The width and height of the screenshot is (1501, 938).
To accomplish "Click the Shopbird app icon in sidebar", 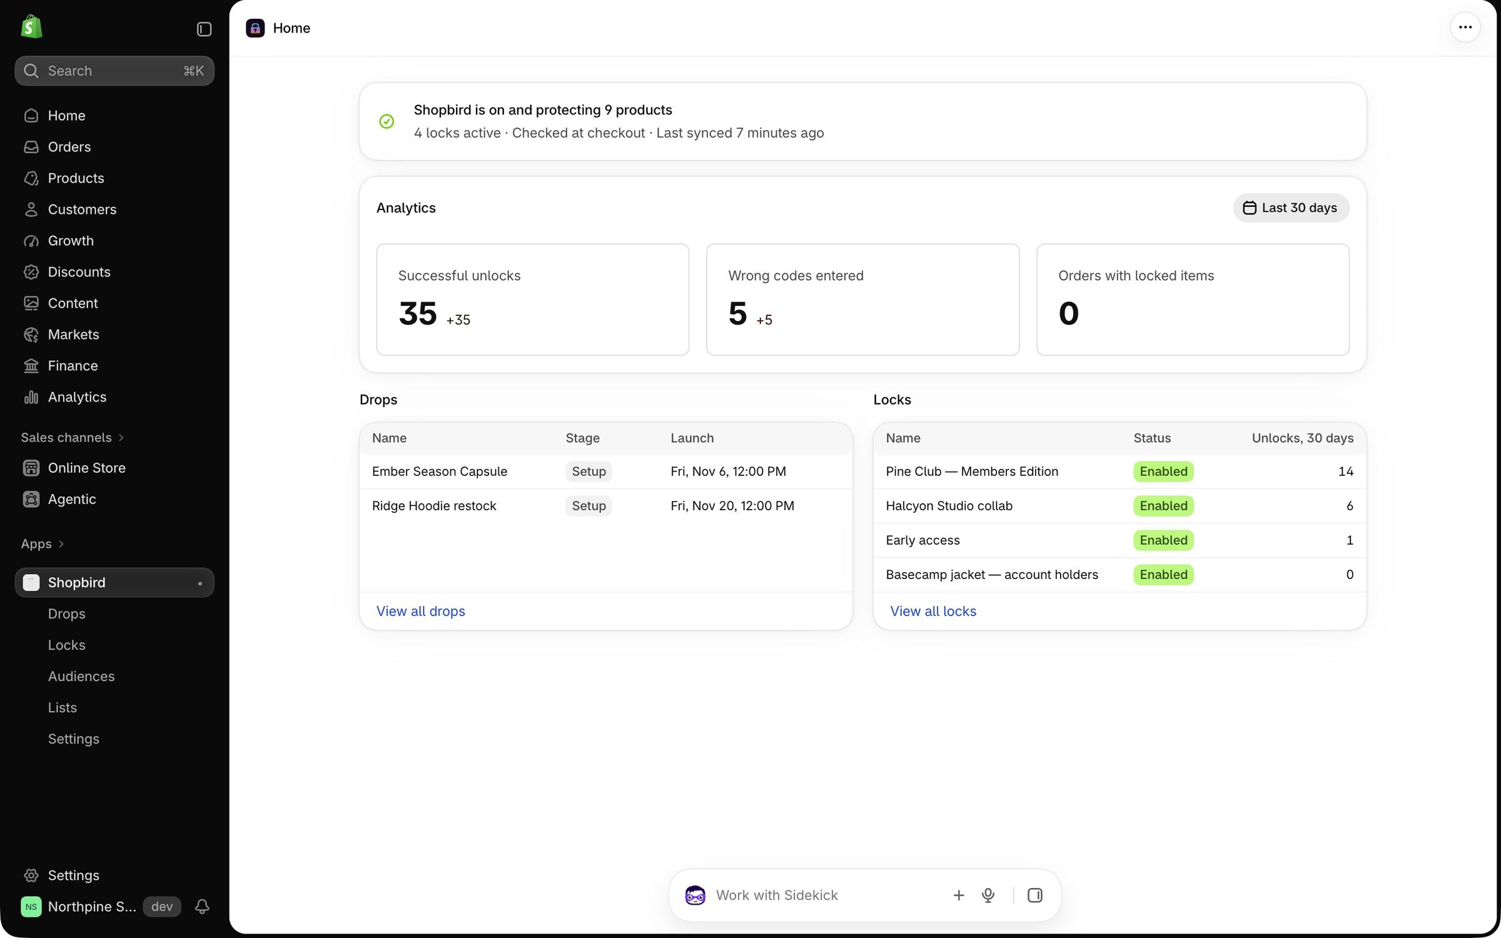I will pos(31,583).
